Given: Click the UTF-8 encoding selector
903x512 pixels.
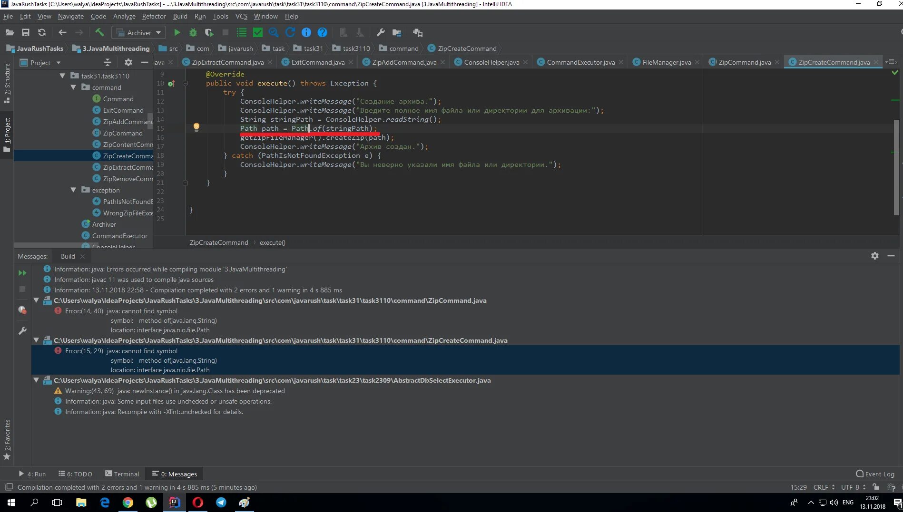Looking at the screenshot, I should (x=854, y=487).
